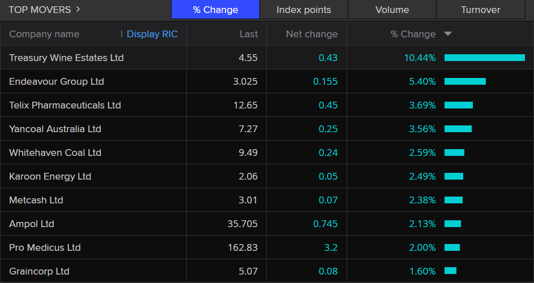Select Graincorp Ltd
The height and width of the screenshot is (283, 534).
[x=39, y=271]
